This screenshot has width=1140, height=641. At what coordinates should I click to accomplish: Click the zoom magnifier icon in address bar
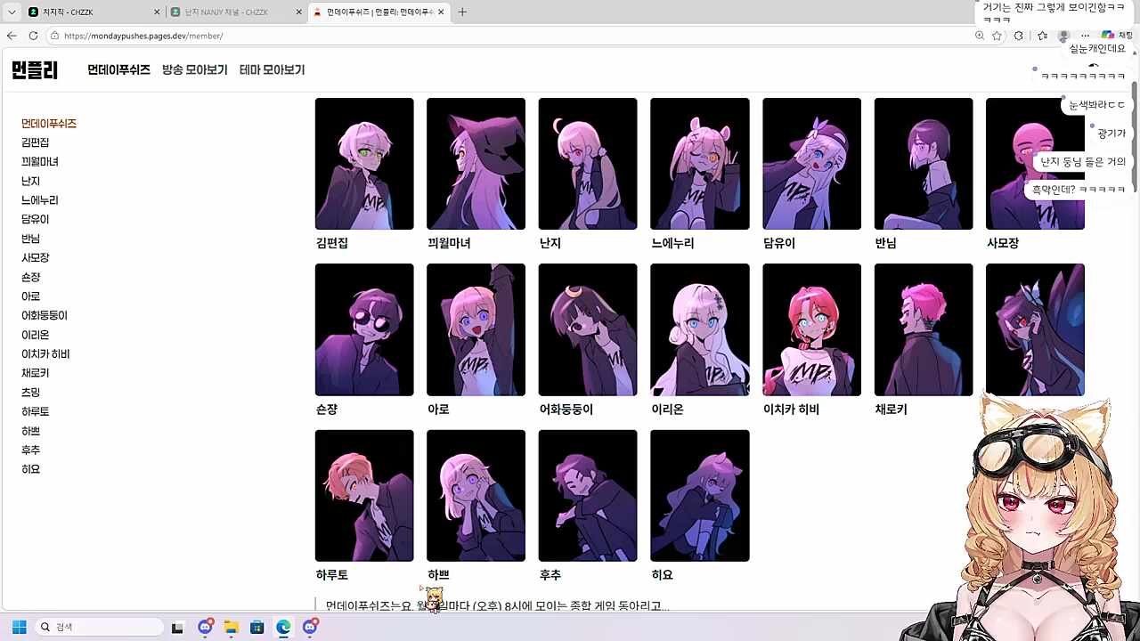979,36
